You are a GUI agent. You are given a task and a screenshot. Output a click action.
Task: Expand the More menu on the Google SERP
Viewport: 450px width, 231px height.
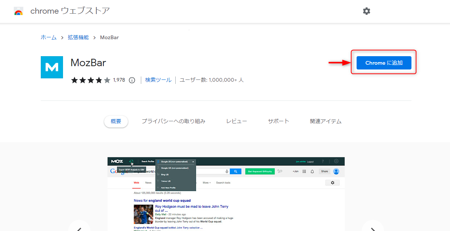coord(206,183)
